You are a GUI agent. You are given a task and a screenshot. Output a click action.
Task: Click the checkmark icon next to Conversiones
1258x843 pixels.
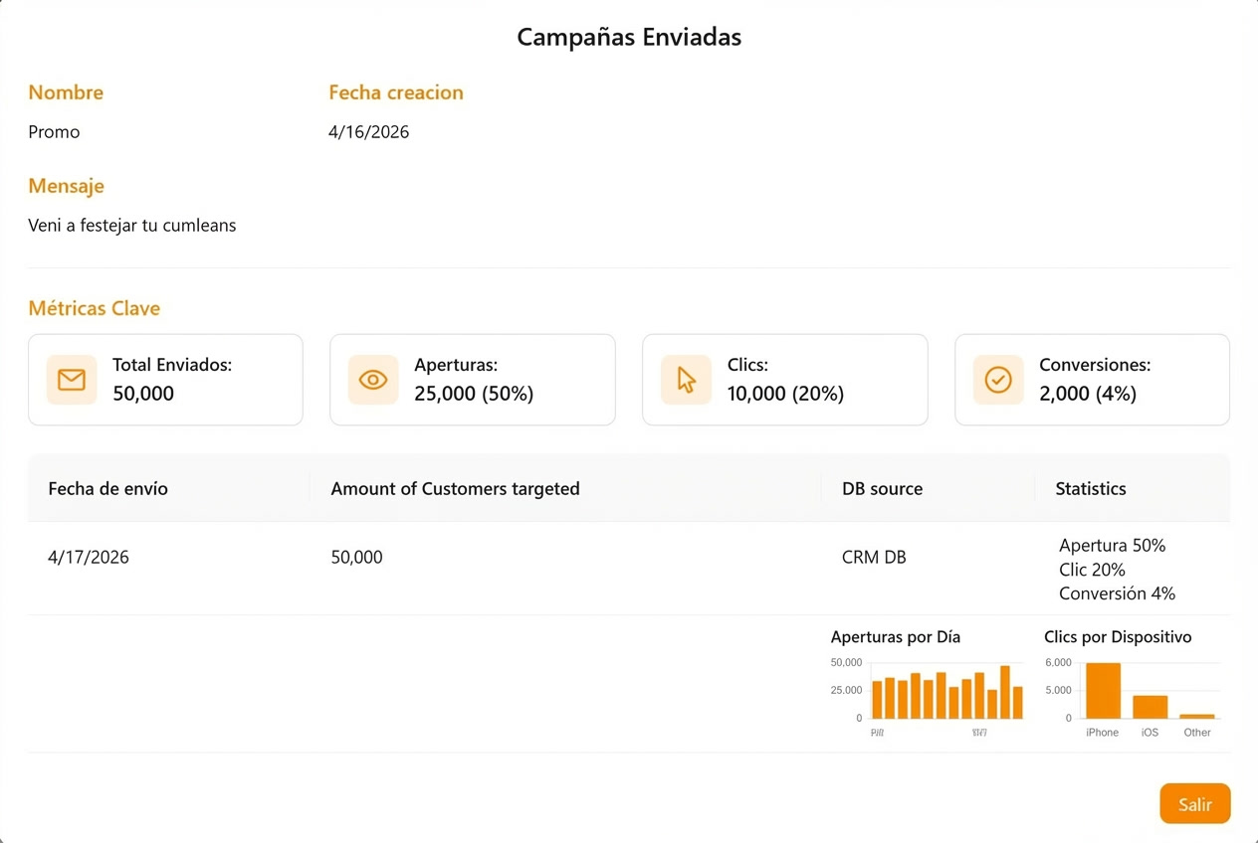click(997, 379)
